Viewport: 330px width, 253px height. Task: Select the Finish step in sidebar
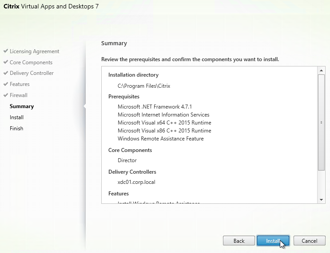pos(16,128)
